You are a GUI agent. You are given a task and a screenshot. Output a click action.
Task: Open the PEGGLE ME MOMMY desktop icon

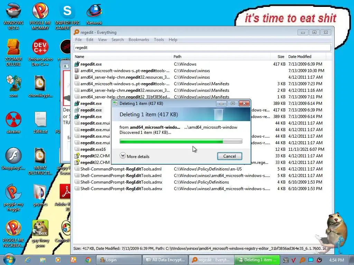[x=40, y=17]
